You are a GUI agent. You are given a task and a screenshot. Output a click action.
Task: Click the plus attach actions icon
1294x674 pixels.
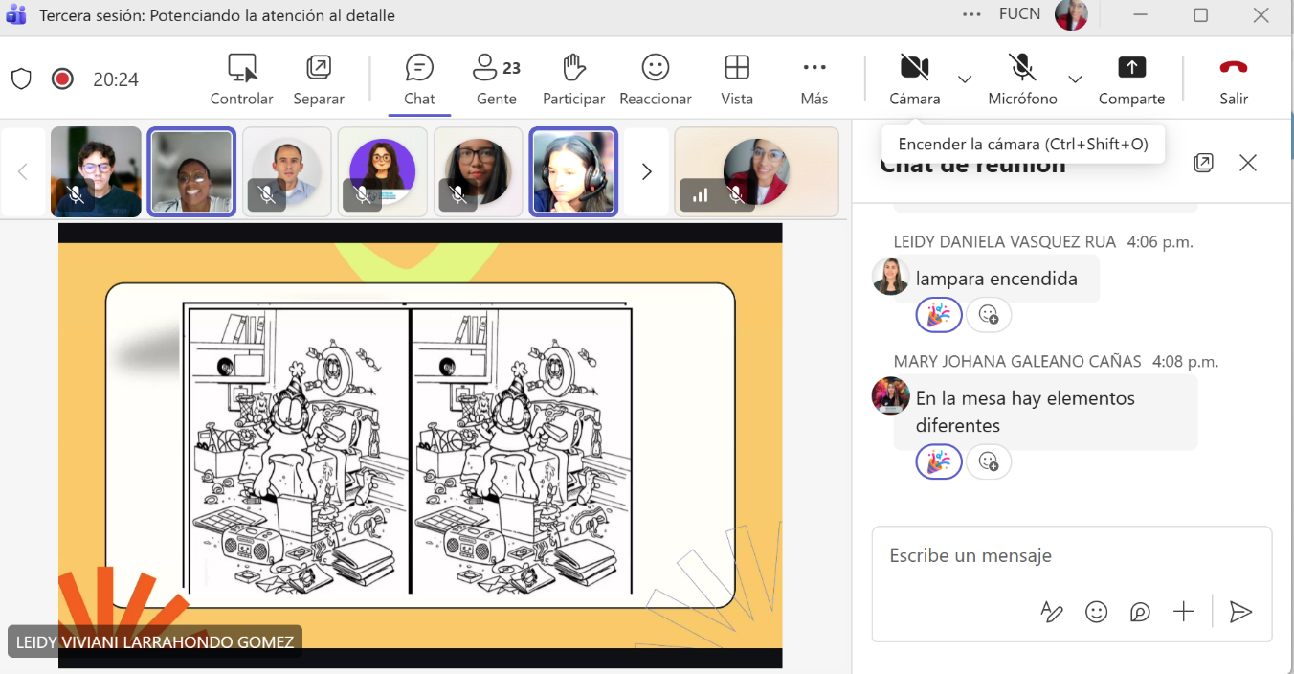pos(1184,612)
